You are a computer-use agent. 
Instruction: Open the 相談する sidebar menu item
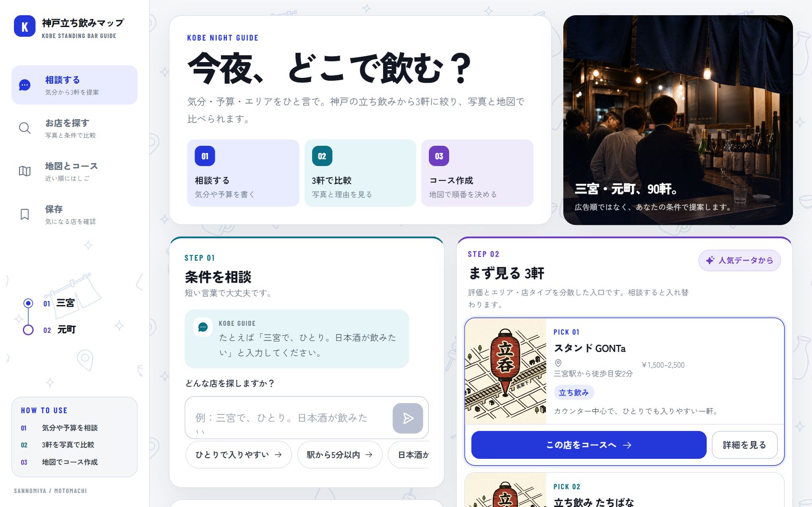pos(74,85)
